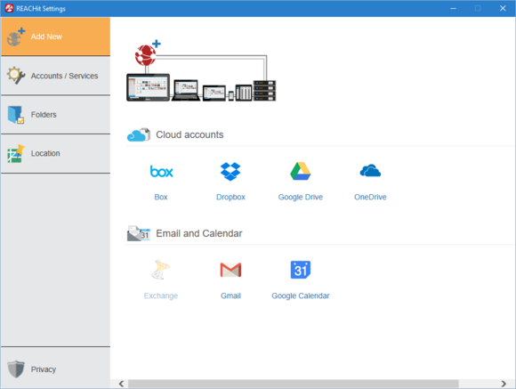Go to the Privacy tab label

(x=44, y=369)
